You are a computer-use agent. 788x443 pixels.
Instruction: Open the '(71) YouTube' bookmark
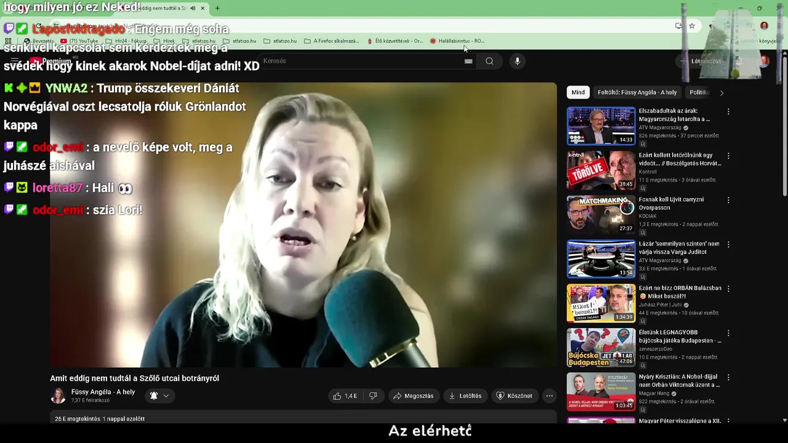pos(79,41)
